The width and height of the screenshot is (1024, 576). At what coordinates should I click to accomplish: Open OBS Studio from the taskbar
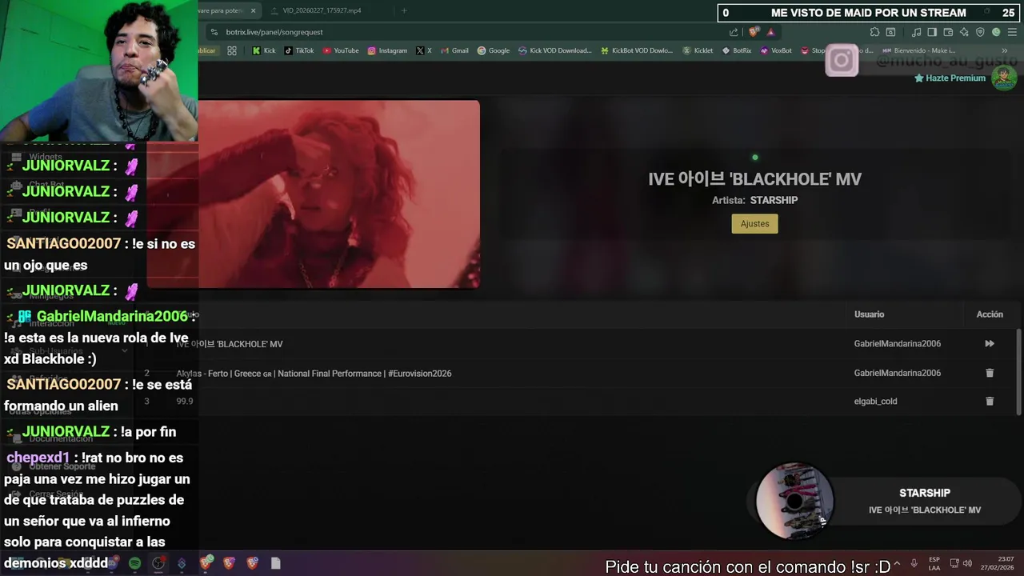(158, 563)
